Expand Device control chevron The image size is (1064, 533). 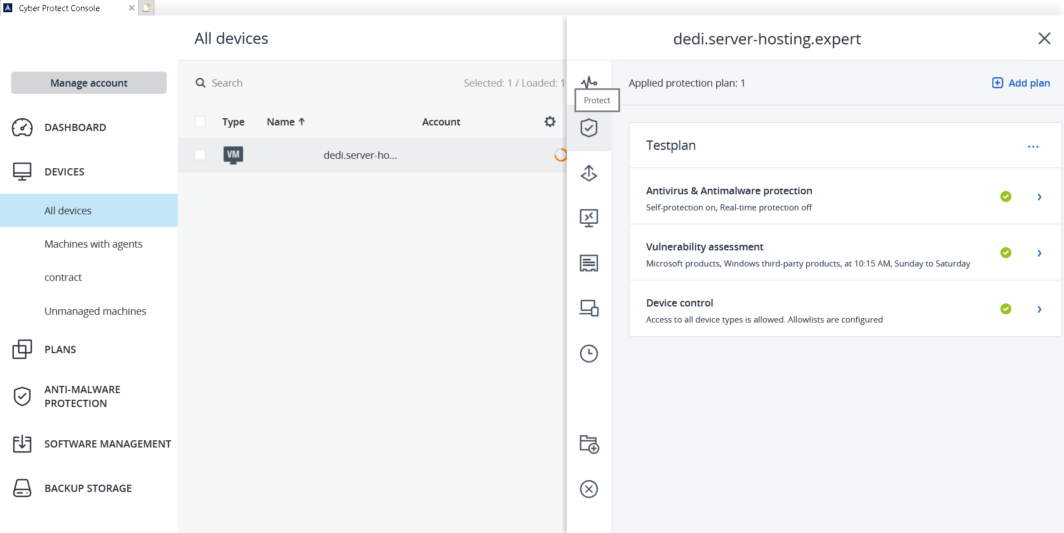pyautogui.click(x=1039, y=309)
